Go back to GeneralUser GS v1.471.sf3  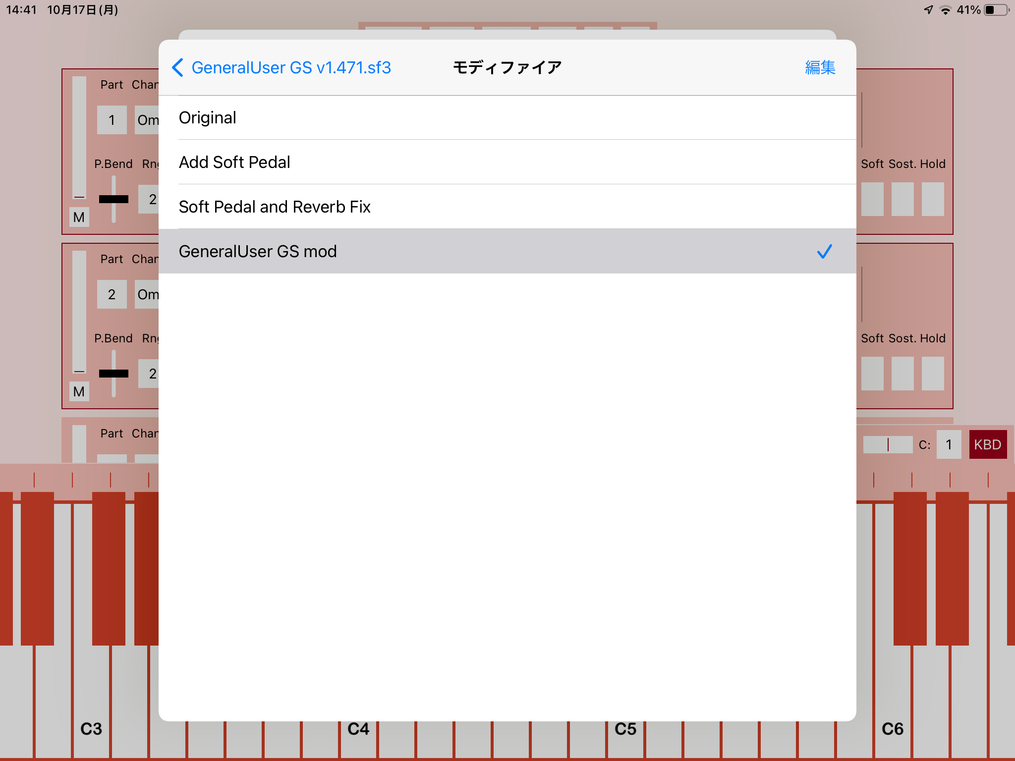click(x=282, y=67)
